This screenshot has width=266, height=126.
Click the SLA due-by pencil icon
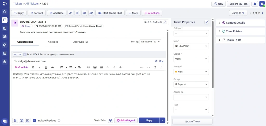(x=165, y=22)
